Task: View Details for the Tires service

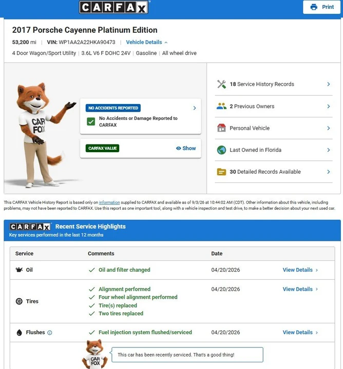Action: coord(300,289)
